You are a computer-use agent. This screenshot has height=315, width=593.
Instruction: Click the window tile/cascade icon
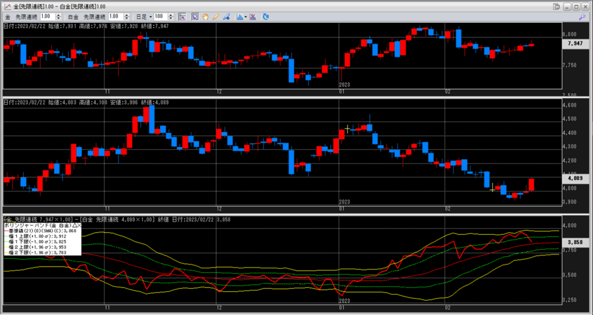click(x=557, y=6)
